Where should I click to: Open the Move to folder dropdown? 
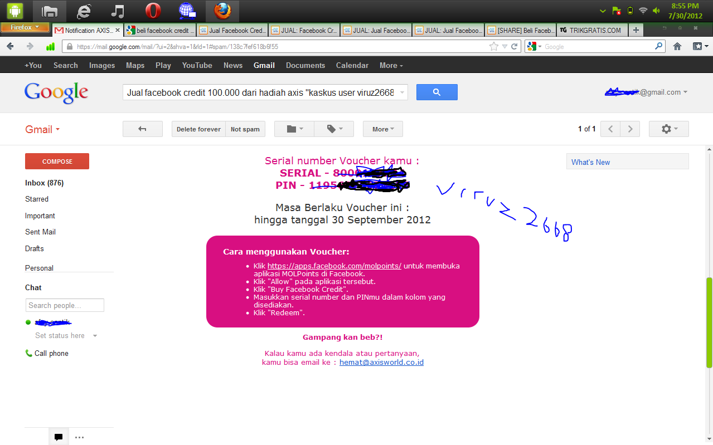[x=294, y=129]
